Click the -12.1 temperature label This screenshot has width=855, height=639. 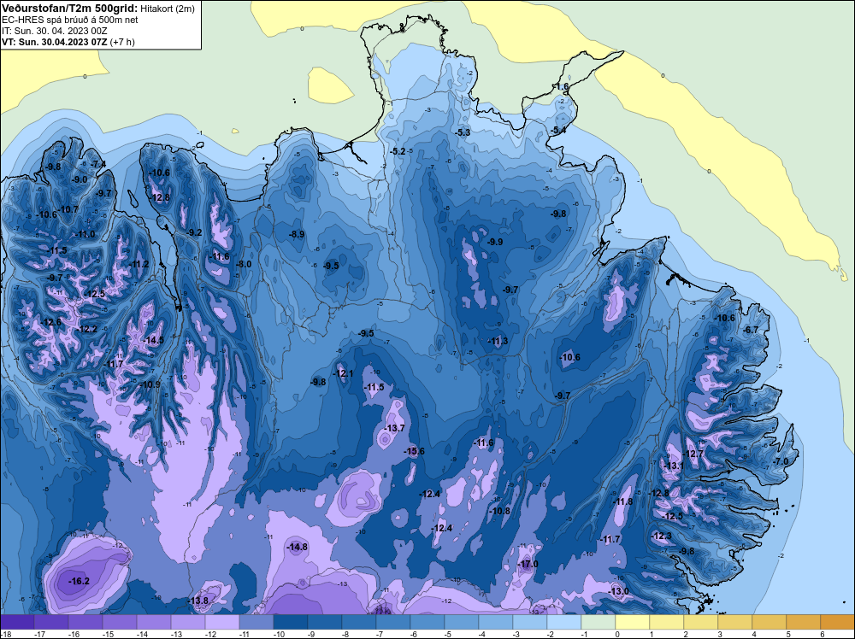coord(343,373)
